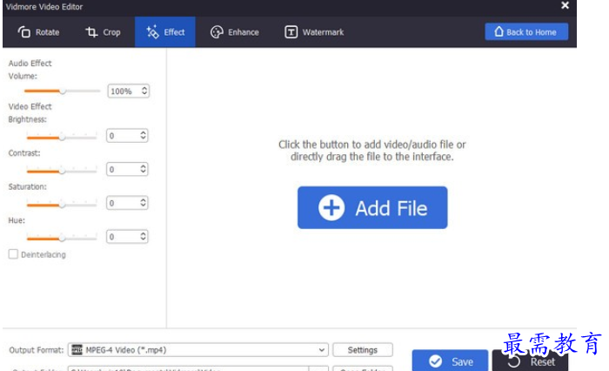
Task: Go to the Watermark tab
Action: point(314,32)
